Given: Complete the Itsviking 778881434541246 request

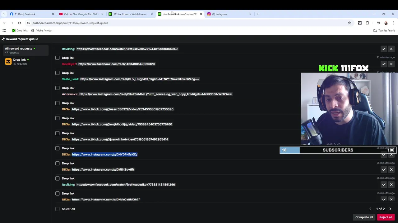Looking at the screenshot, I should pos(384,185).
